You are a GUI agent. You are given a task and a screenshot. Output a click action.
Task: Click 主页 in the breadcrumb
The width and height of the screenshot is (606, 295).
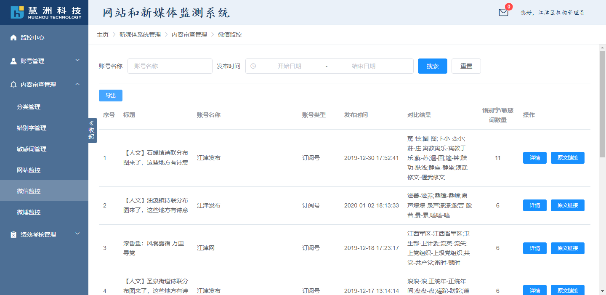click(103, 35)
